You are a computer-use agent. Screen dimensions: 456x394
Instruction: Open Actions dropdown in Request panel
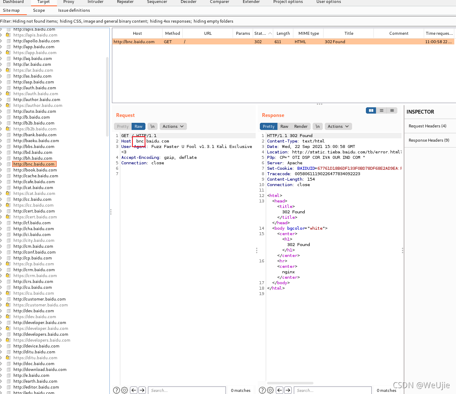point(173,127)
